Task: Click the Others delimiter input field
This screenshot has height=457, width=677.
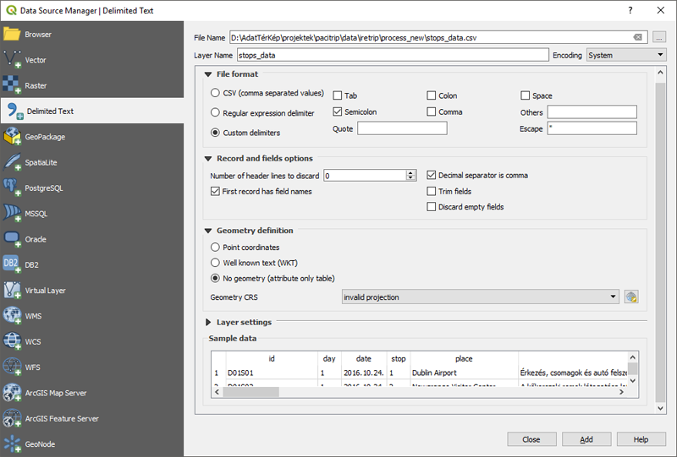Action: pos(592,112)
